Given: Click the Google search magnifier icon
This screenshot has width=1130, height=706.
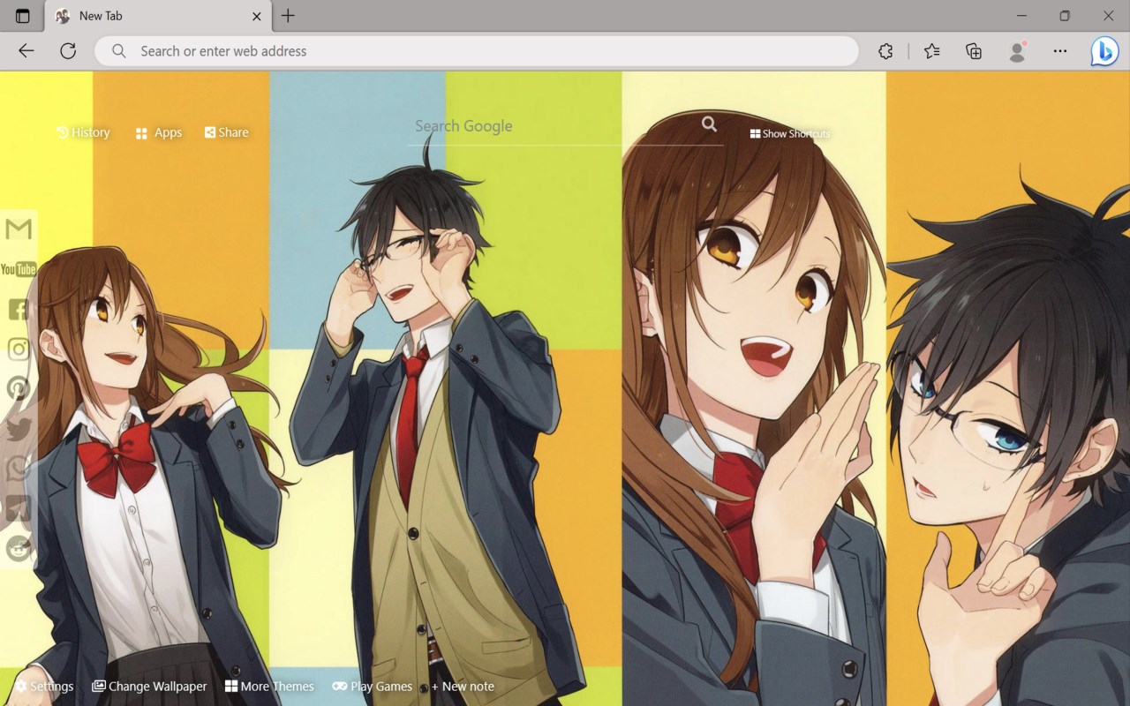Looking at the screenshot, I should coord(709,124).
